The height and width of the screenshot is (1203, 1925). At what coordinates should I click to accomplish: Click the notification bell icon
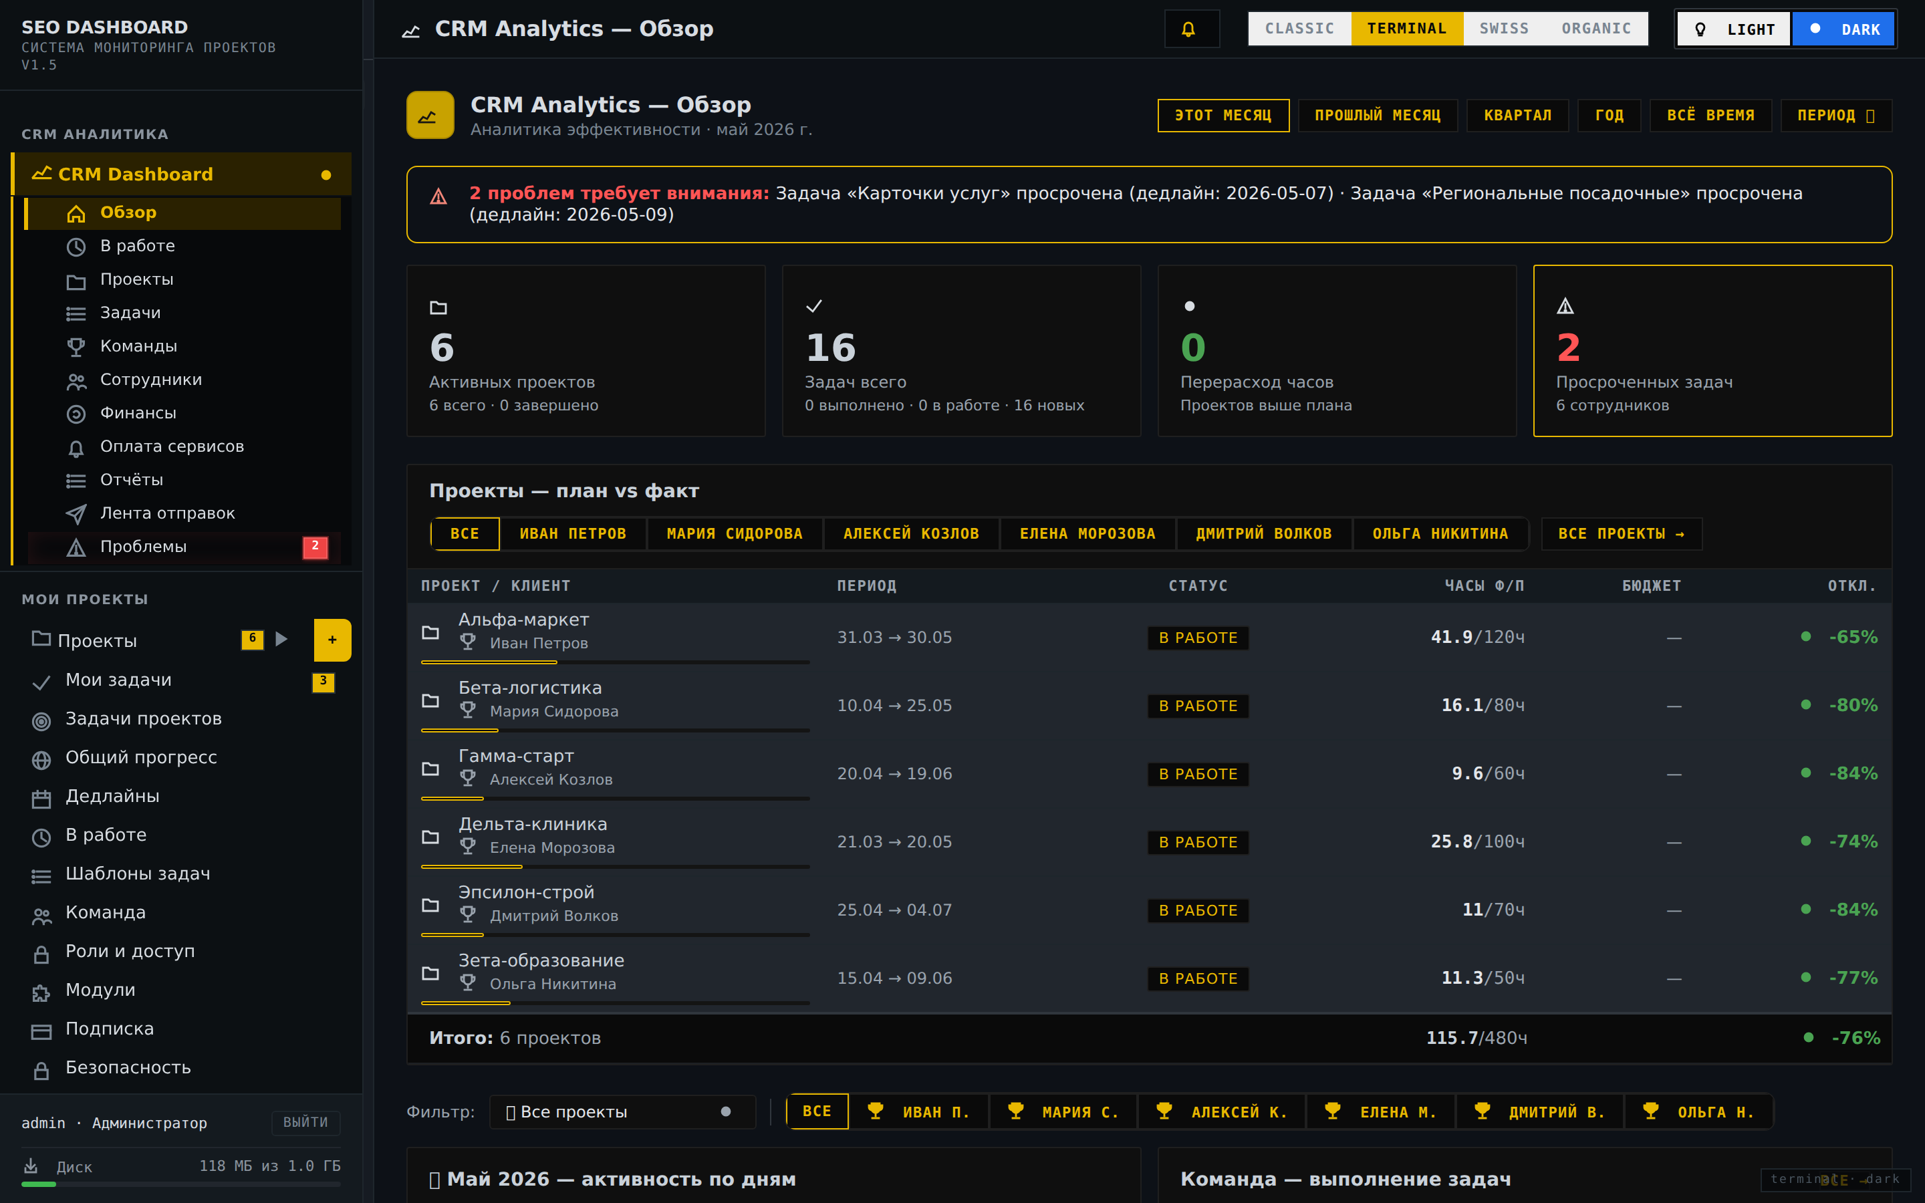click(x=1191, y=29)
